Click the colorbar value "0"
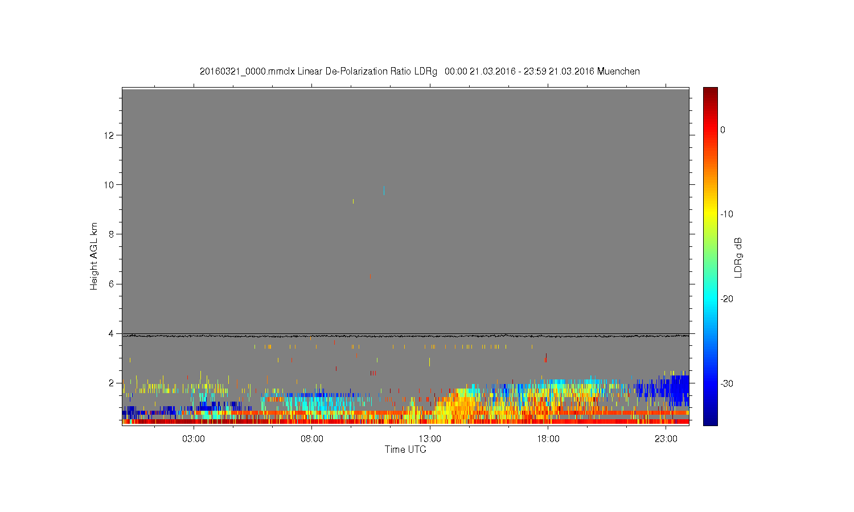The width and height of the screenshot is (854, 512). [x=722, y=130]
